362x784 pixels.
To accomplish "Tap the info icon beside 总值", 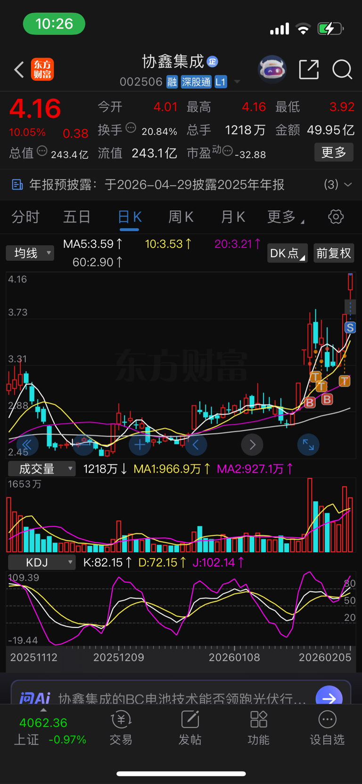I will (42, 151).
